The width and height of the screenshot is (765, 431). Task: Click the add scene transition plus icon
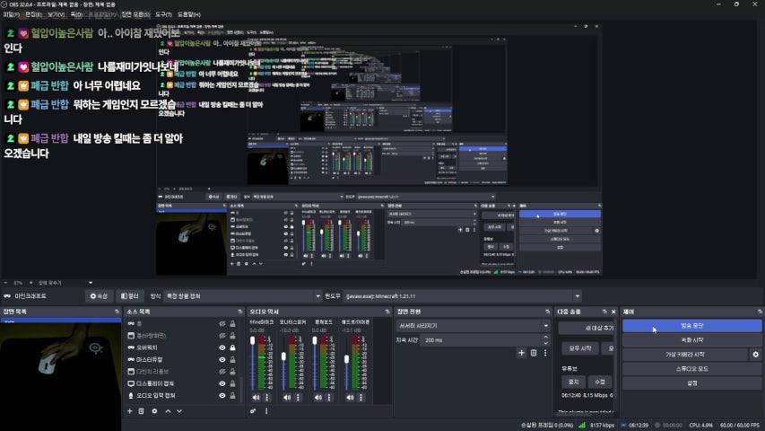[x=521, y=353]
